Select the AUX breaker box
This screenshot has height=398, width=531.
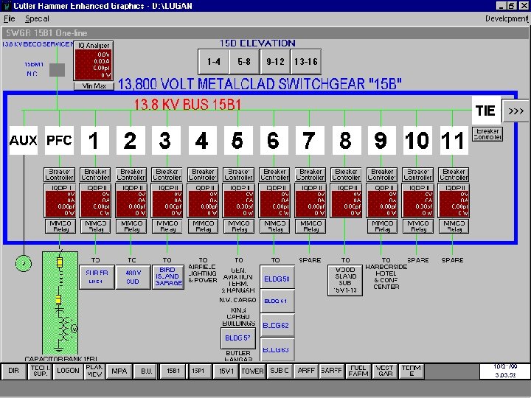pos(24,140)
